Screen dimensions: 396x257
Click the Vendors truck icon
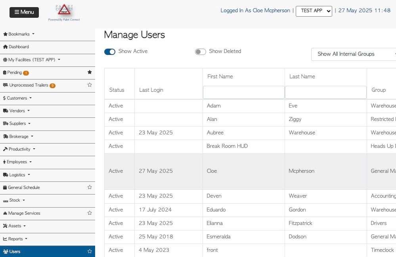6,111
